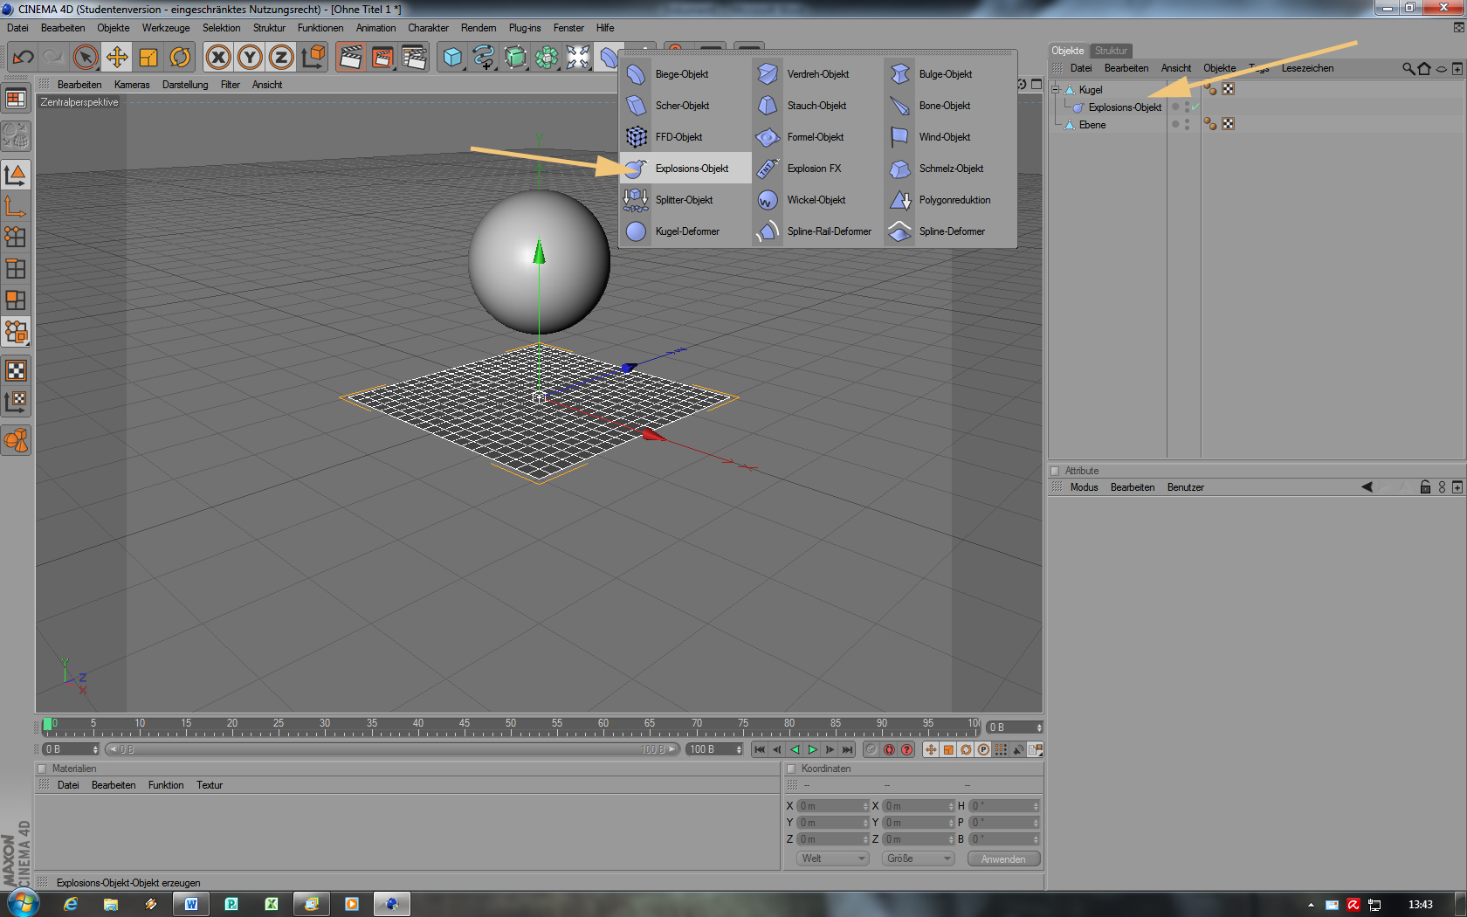Image resolution: width=1467 pixels, height=917 pixels.
Task: Click the timeline end frame 100 B field
Action: tap(714, 749)
